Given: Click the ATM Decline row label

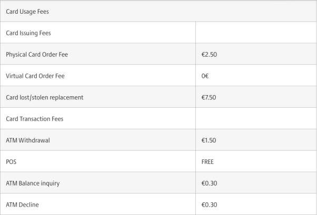Looking at the screenshot, I should [22, 204].
